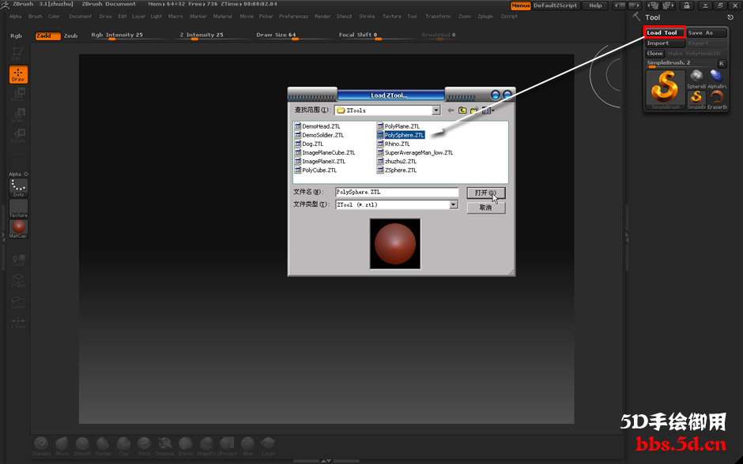
Task: Click the Frame view icon
Action: [18, 280]
